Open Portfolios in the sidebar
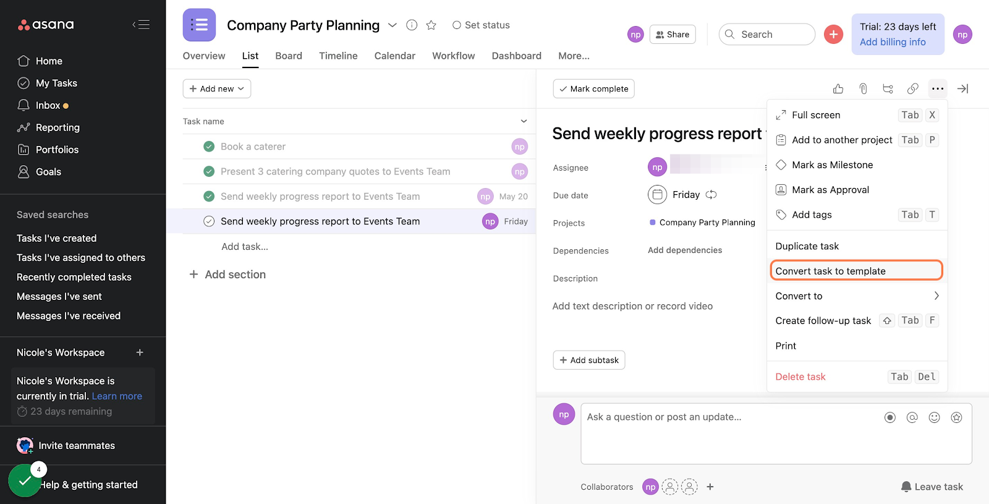 click(48, 150)
